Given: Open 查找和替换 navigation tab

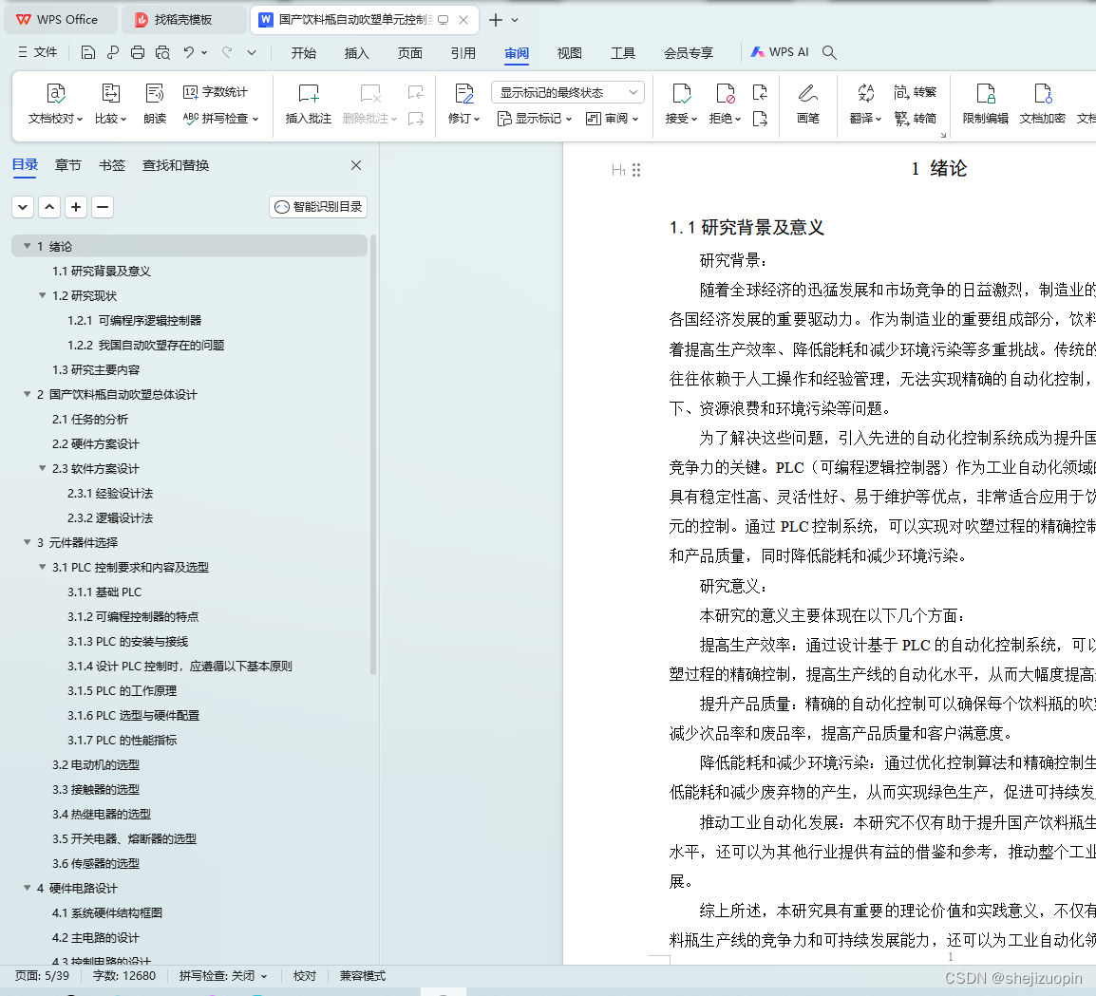Looking at the screenshot, I should 176,165.
